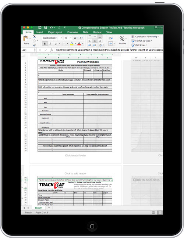Screen dimensions: 184x238
Task: Click the Copy icon
Action: [x=34, y=41]
